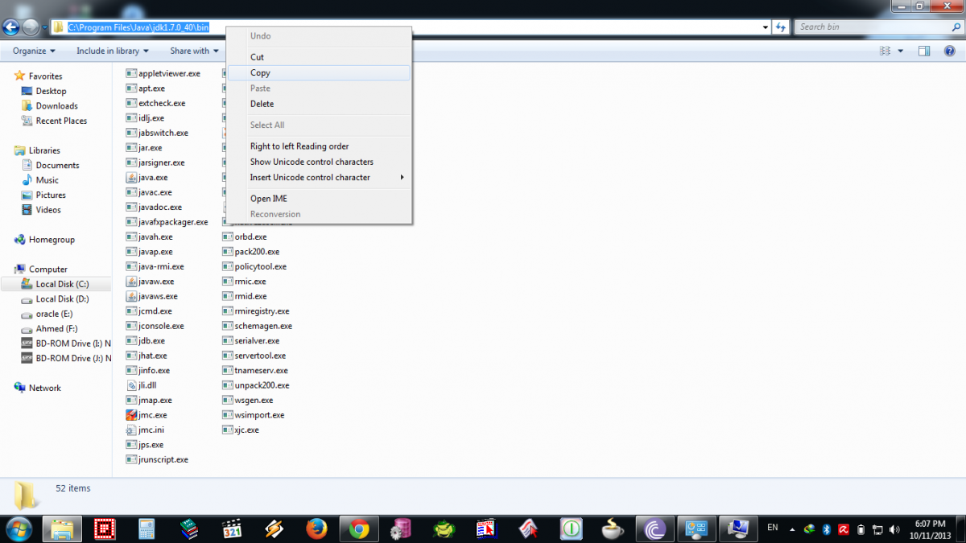Screen dimensions: 966x543
Task: Select Copy from the context menu
Action: [260, 72]
